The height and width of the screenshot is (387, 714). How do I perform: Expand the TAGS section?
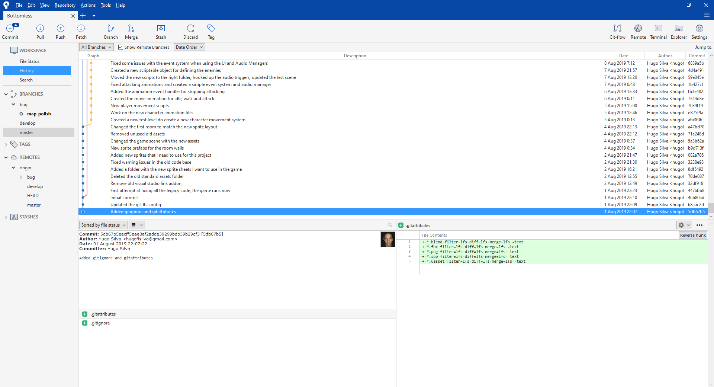tap(6, 144)
